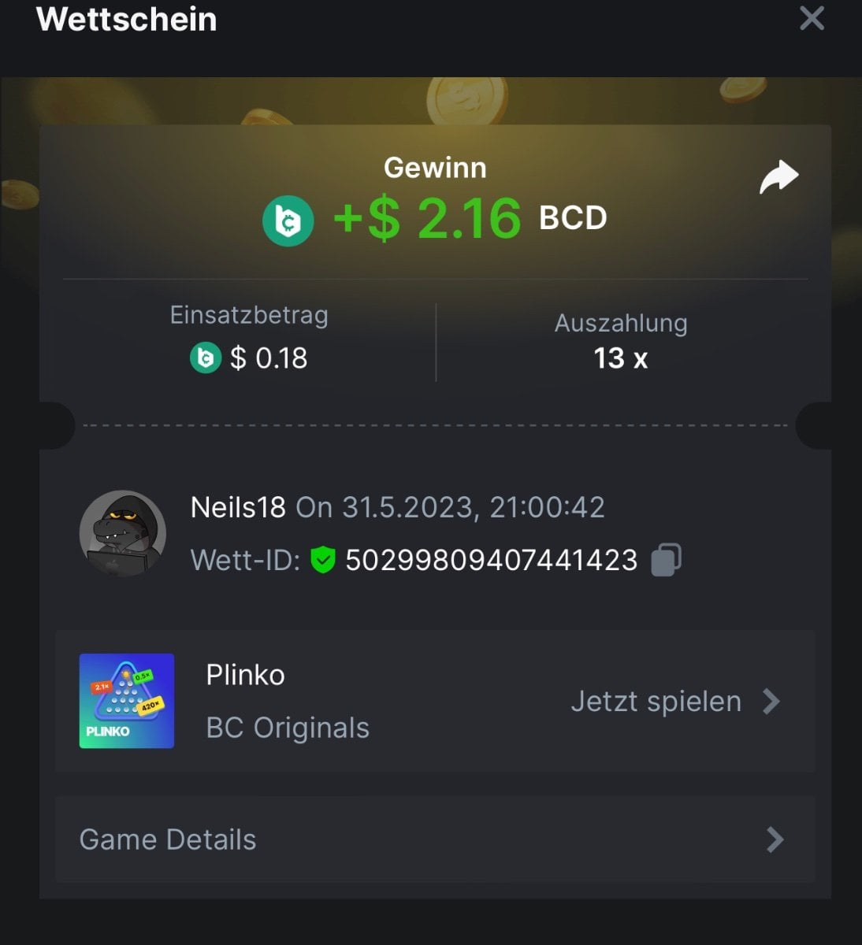Select the Neils18 username
862x945 pixels.
pyautogui.click(x=238, y=507)
